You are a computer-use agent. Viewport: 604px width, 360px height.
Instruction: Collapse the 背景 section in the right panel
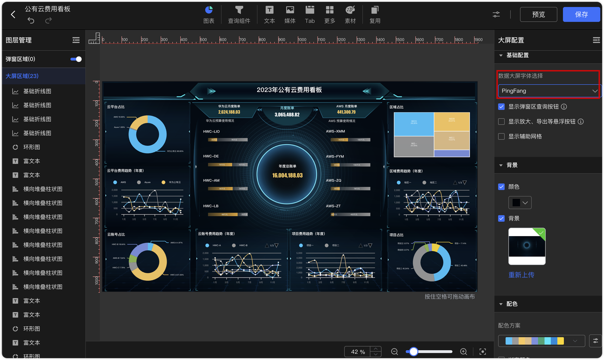pos(501,164)
